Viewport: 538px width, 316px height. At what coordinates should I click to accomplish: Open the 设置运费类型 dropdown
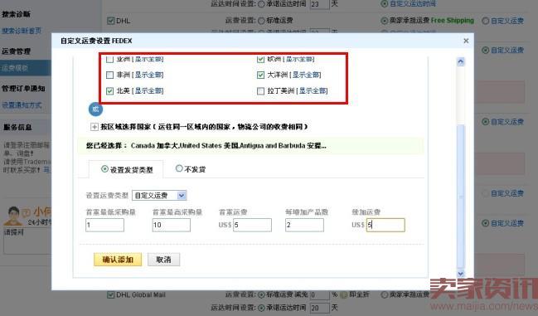[x=159, y=196]
